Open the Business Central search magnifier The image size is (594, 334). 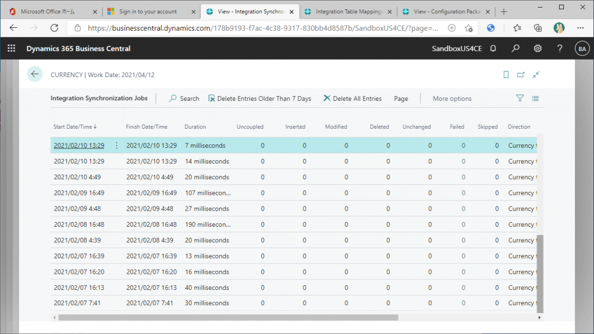click(515, 49)
